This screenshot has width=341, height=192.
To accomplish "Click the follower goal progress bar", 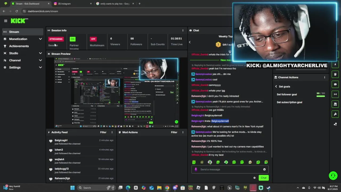I will tap(321, 96).
